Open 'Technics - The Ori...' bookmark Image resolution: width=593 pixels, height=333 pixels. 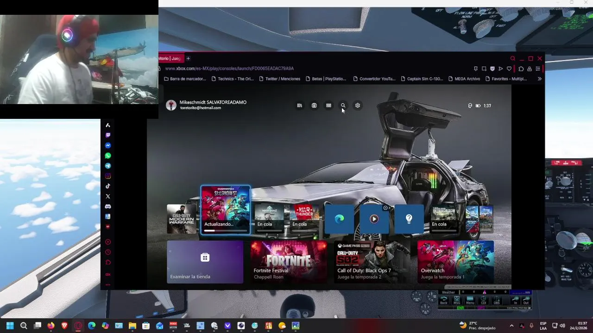pos(233,79)
